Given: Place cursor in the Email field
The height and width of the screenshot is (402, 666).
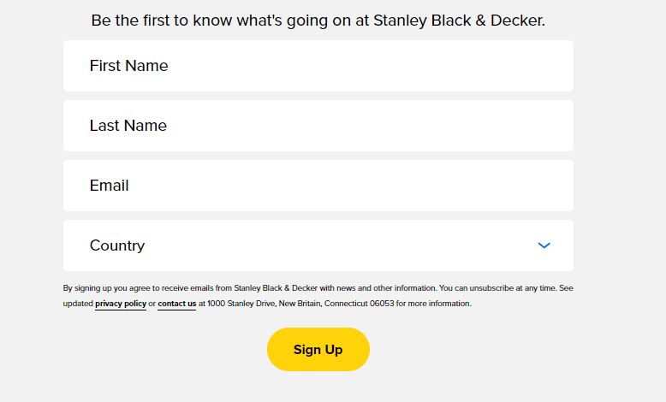Looking at the screenshot, I should tap(318, 186).
